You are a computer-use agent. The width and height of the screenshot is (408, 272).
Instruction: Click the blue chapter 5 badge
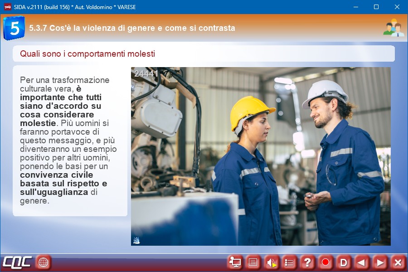(14, 28)
